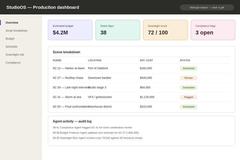Click the $310,000 cost cell
The width and height of the screenshot is (240, 160).
click(146, 107)
